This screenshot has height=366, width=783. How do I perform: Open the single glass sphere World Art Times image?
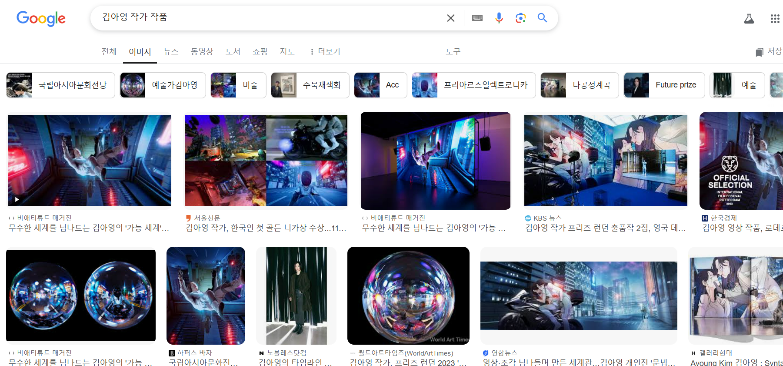coord(408,295)
